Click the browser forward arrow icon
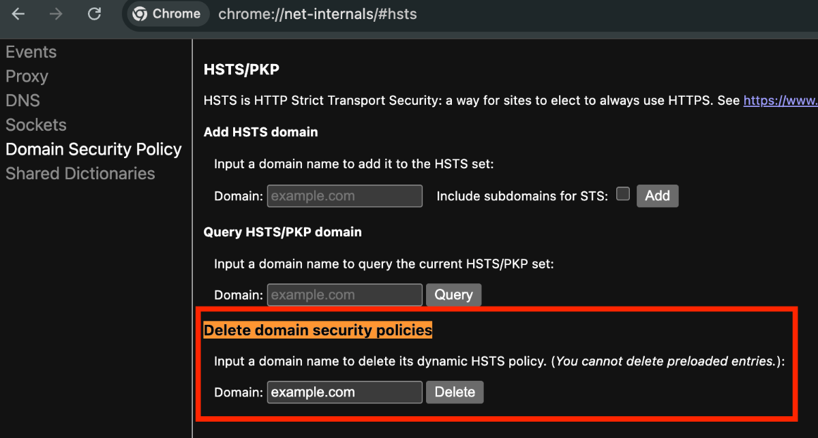Image resolution: width=818 pixels, height=438 pixels. (56, 14)
